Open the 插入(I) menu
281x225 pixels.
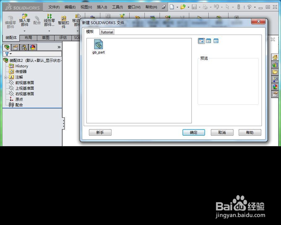102,7
